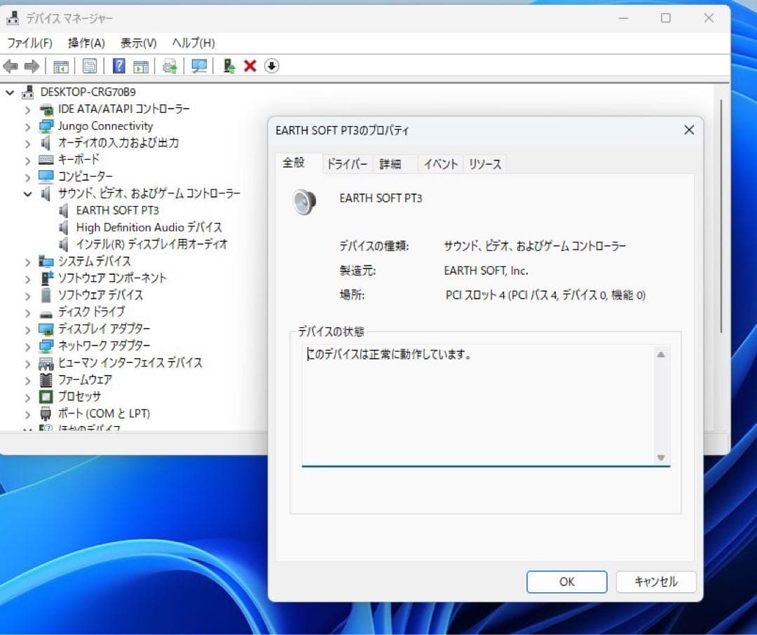This screenshot has width=757, height=635.
Task: Collapse サウンド、ビデオ、およびゲーム コントローラー category
Action: click(x=27, y=193)
